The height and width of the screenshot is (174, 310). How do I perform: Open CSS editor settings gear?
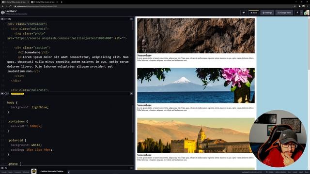(x=2, y=93)
